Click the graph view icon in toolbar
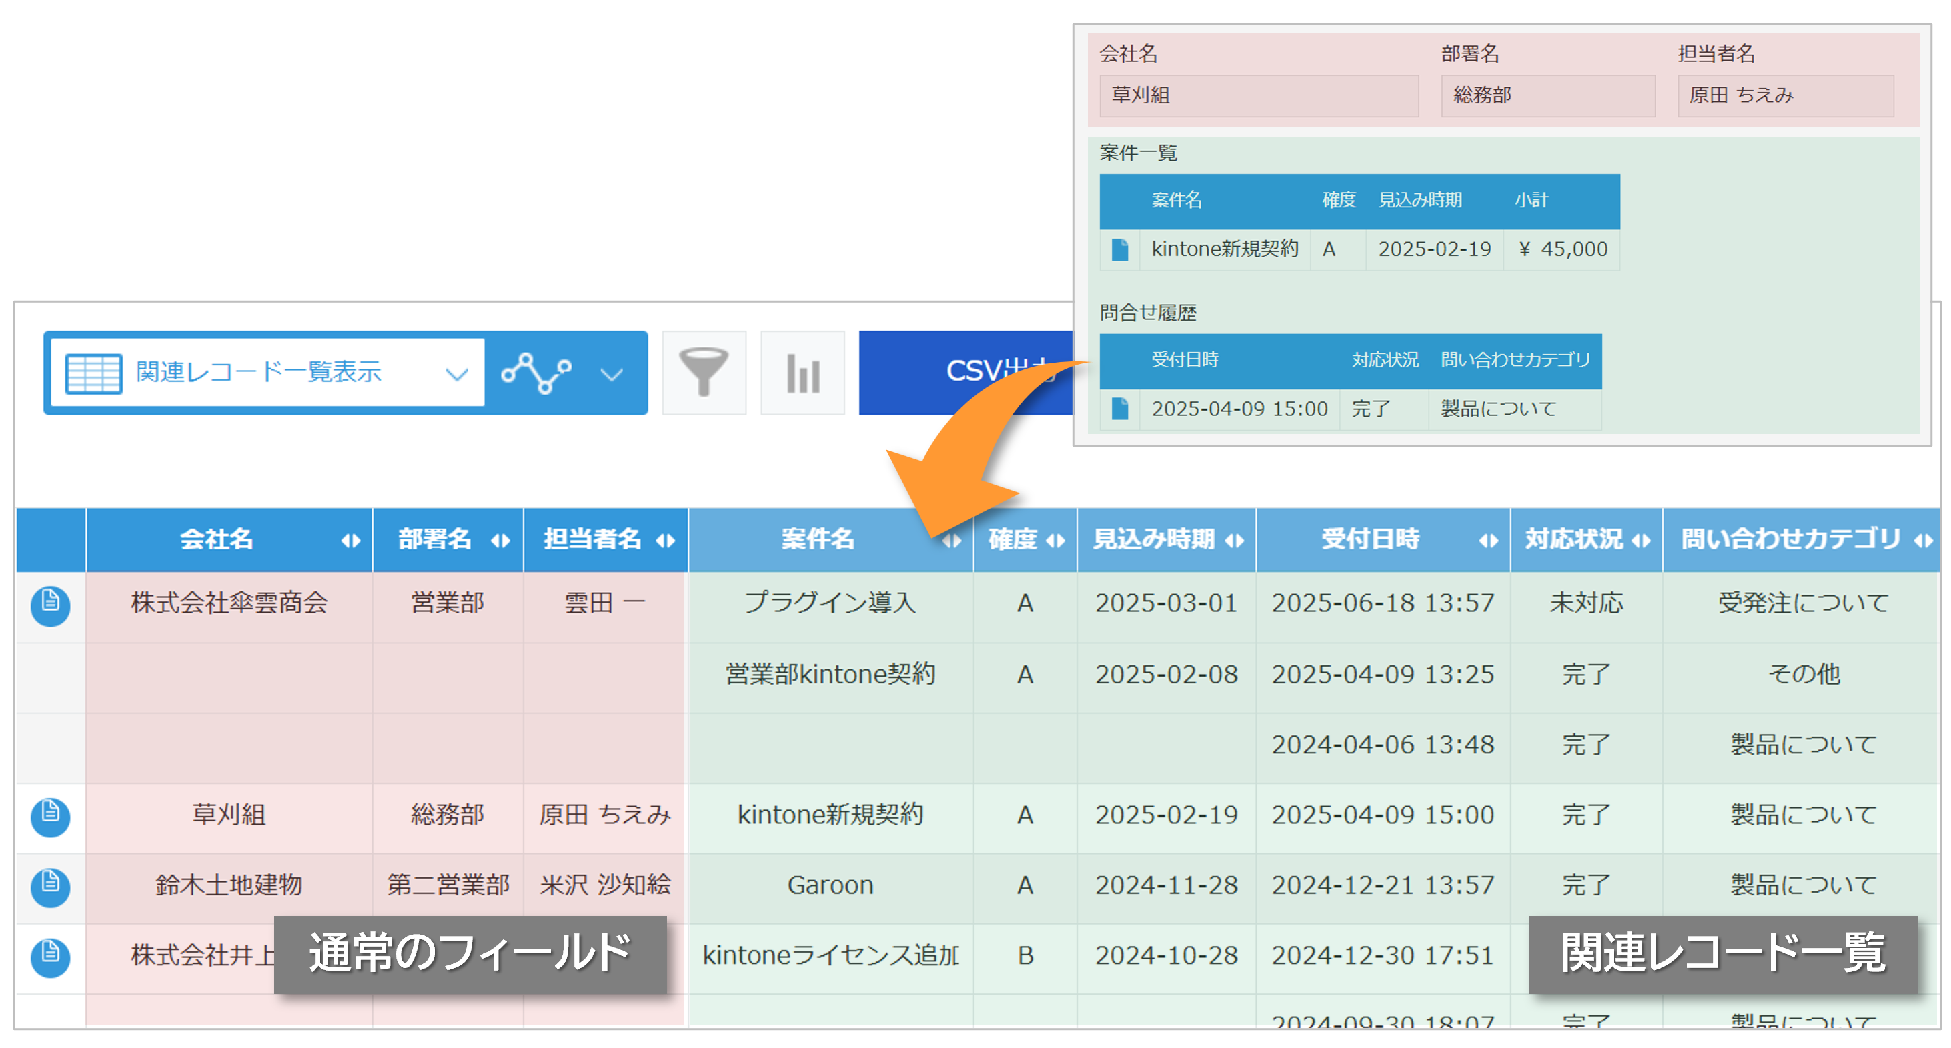Viewport: 1951px width, 1048px height. click(536, 373)
